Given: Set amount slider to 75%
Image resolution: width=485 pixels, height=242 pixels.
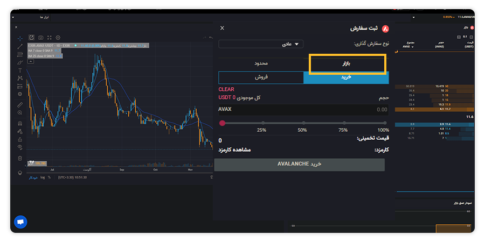Looking at the screenshot, I should coord(344,123).
